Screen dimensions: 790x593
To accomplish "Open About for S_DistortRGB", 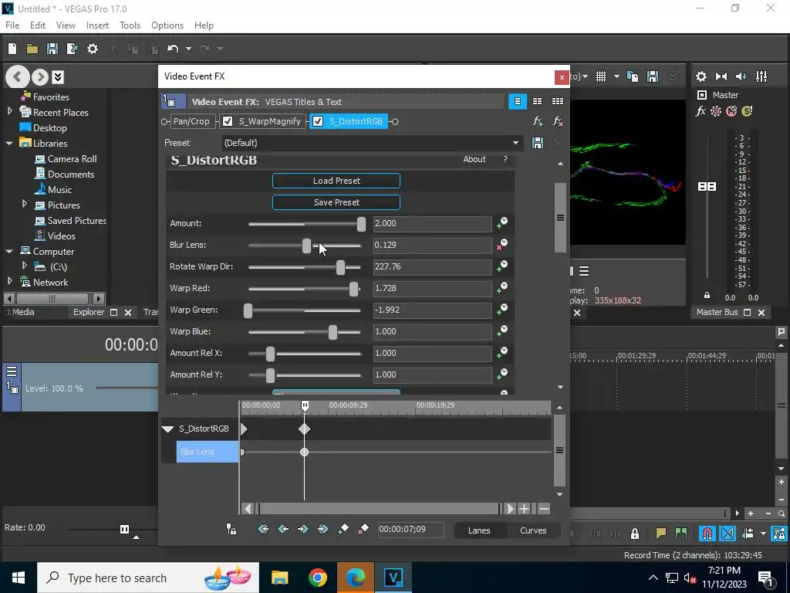I will (474, 159).
